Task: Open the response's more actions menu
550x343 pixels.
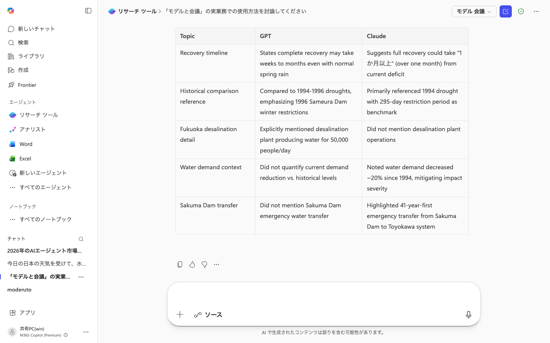Action: (x=217, y=264)
